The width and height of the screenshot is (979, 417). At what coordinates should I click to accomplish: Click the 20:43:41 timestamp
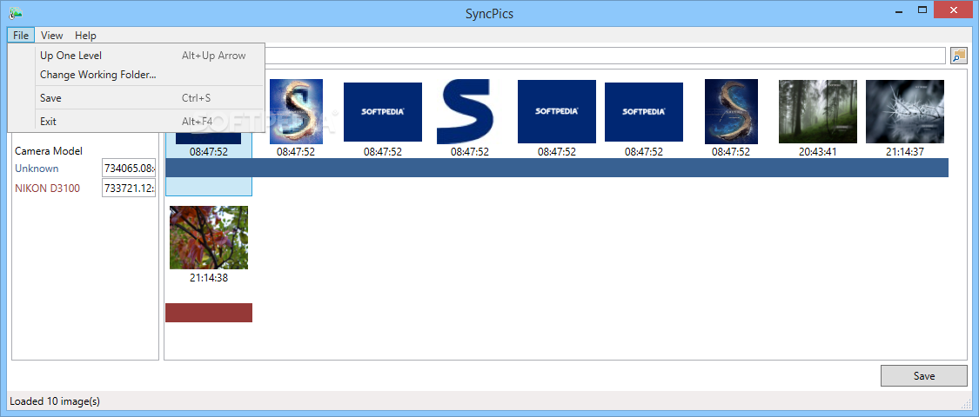click(818, 151)
